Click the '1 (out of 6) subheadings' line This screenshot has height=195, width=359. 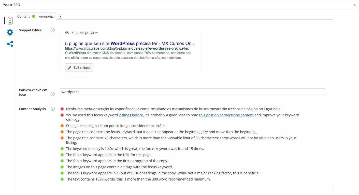[x=163, y=173]
